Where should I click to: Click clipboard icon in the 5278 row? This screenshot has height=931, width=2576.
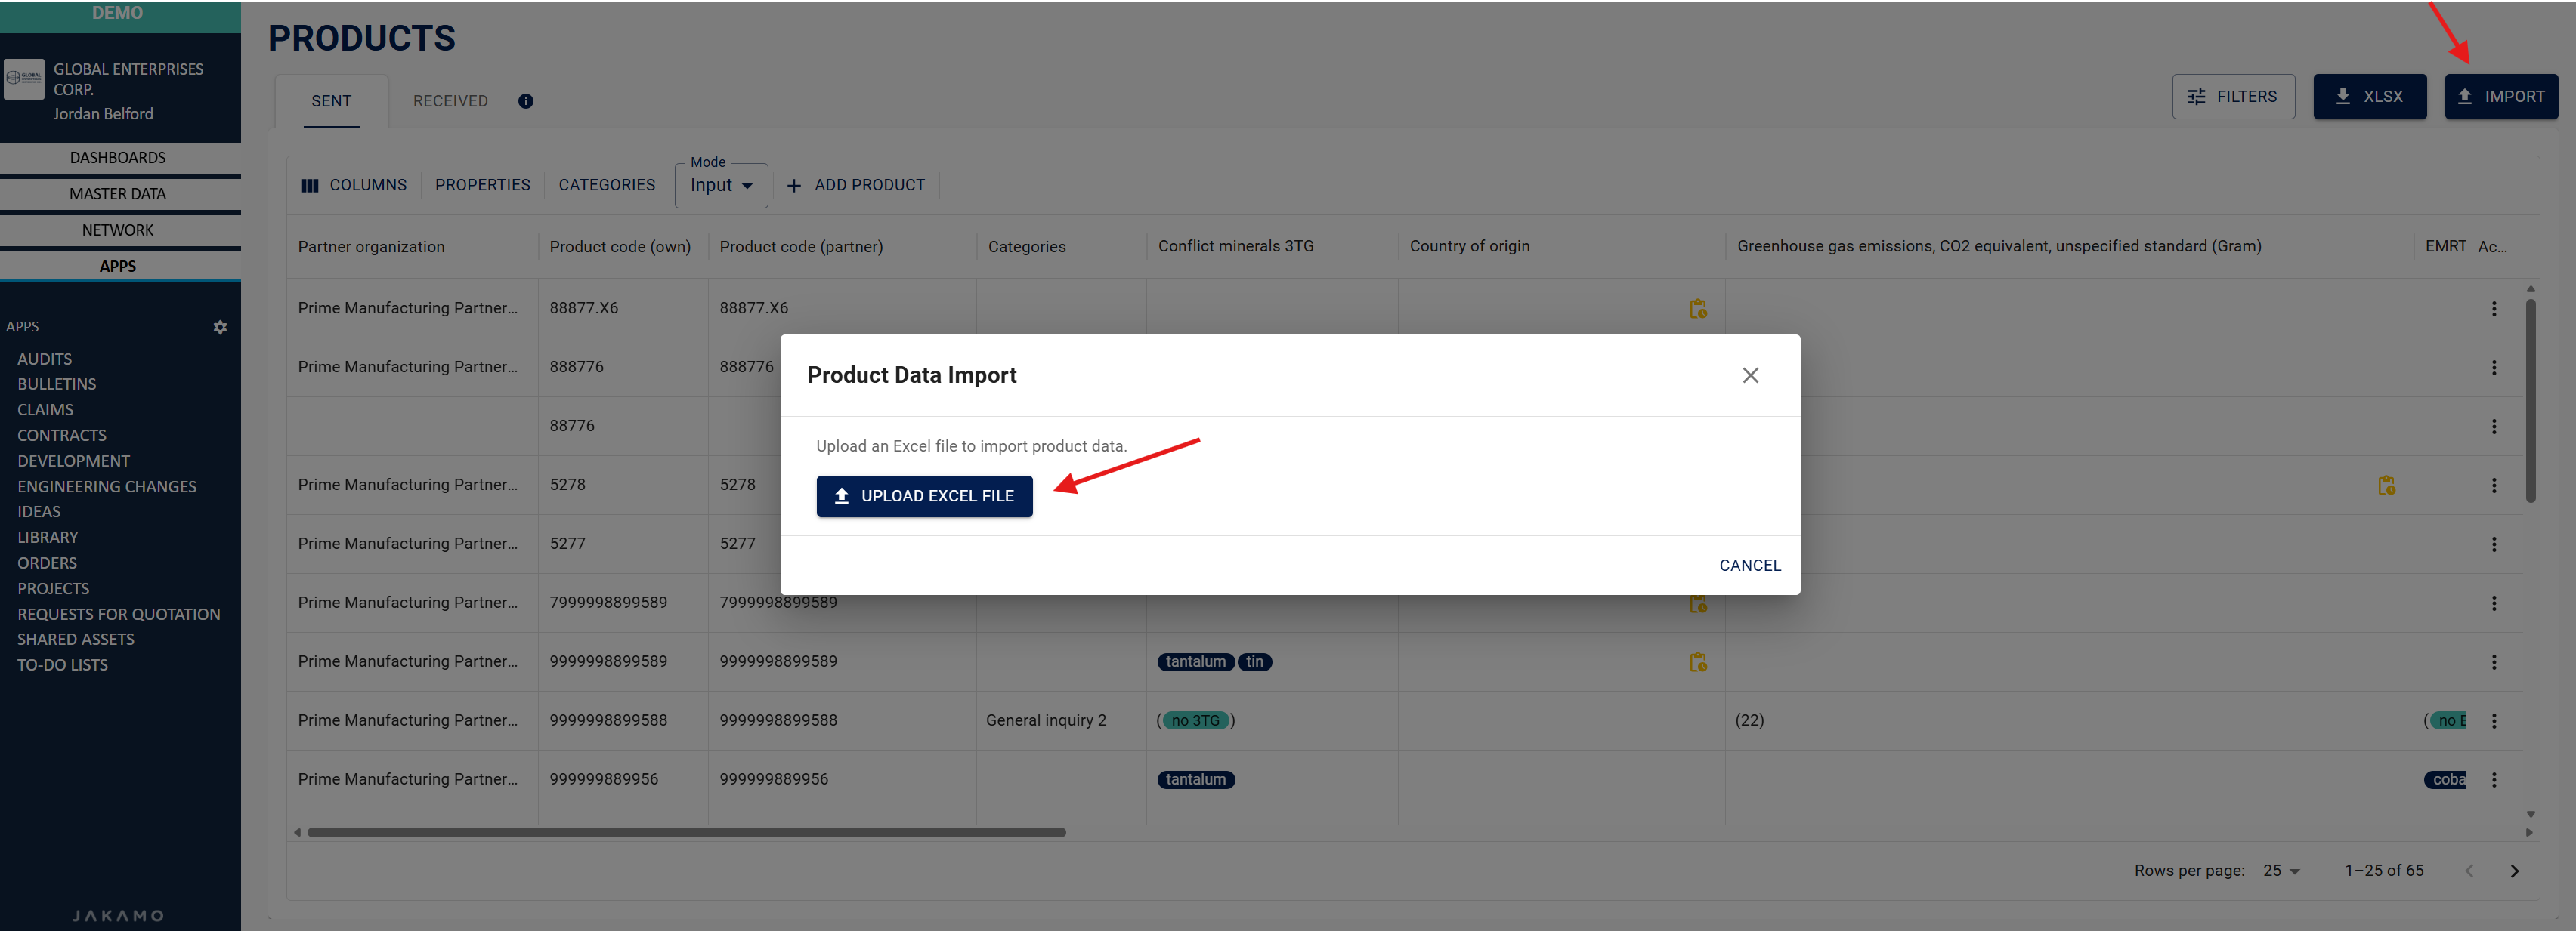2386,486
